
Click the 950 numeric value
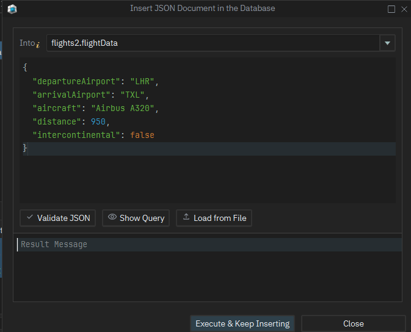click(x=98, y=121)
